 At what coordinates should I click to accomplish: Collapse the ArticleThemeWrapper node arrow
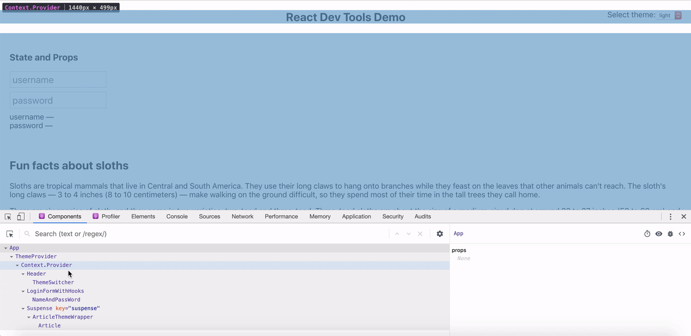click(29, 317)
